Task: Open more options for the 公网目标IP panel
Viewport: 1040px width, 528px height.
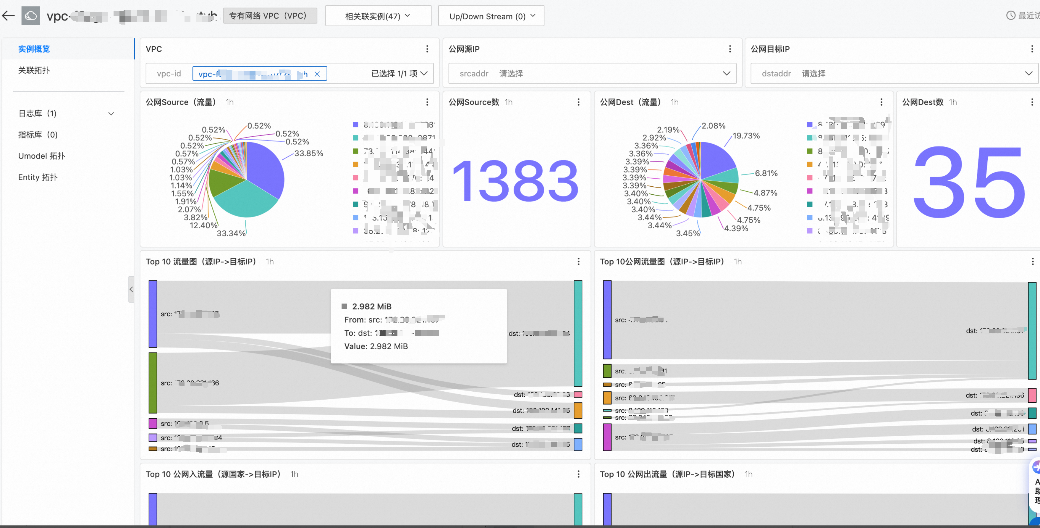Action: 1032,49
